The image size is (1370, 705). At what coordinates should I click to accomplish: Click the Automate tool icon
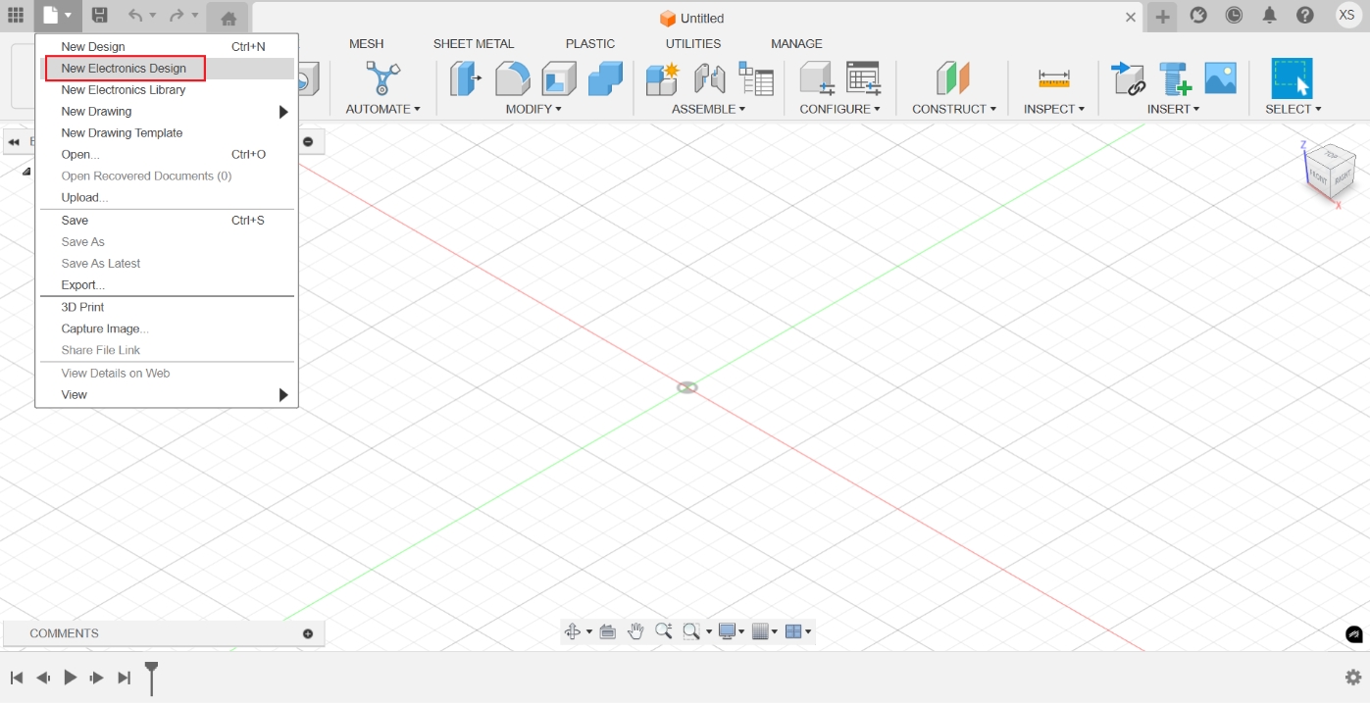[382, 78]
